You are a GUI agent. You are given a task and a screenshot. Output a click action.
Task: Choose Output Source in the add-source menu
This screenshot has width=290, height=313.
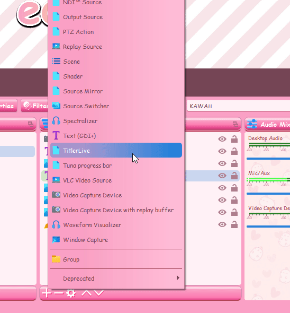(x=116, y=17)
